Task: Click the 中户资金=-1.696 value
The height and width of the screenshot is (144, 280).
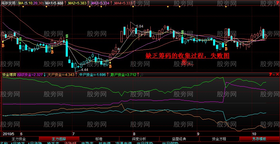Action: pyautogui.click(x=93, y=75)
